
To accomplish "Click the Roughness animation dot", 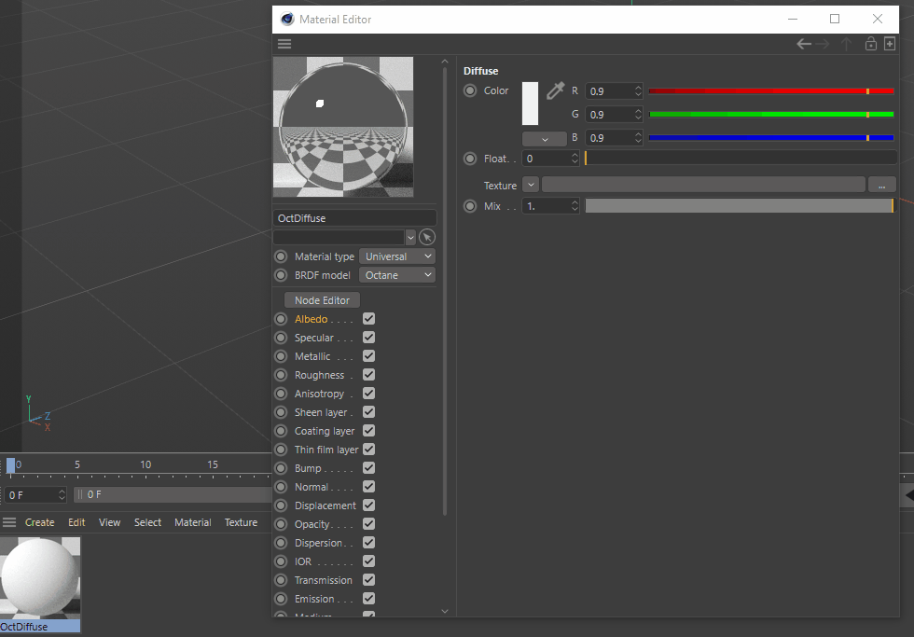I will (281, 375).
